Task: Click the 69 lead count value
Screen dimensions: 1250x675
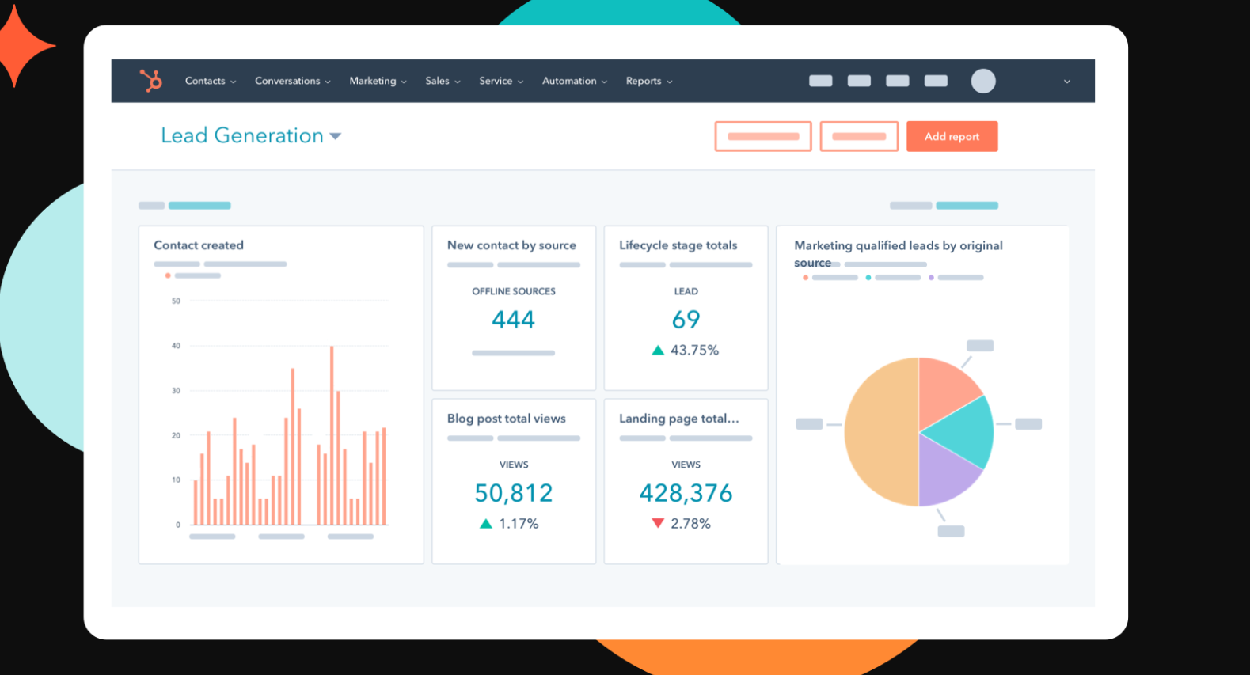Action: [686, 320]
